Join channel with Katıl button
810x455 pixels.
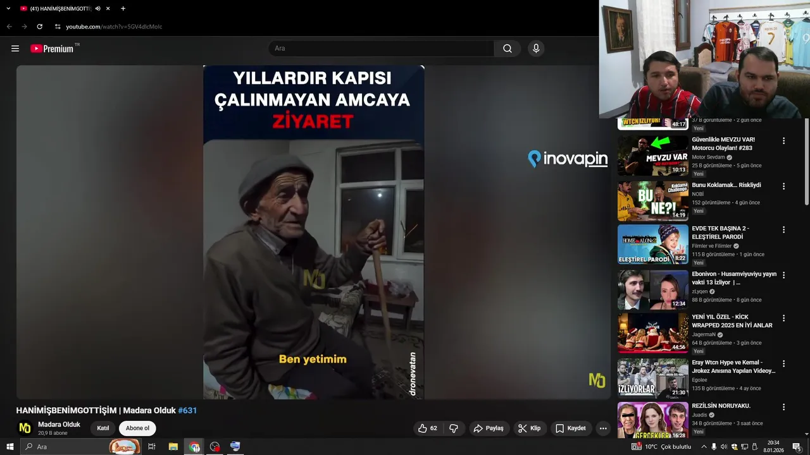pos(103,428)
